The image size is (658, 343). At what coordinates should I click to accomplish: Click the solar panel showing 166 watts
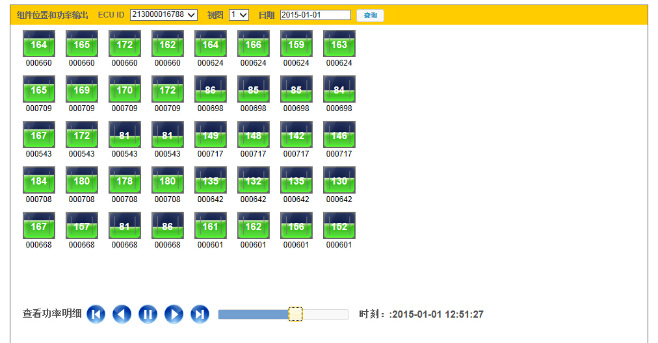click(x=254, y=44)
